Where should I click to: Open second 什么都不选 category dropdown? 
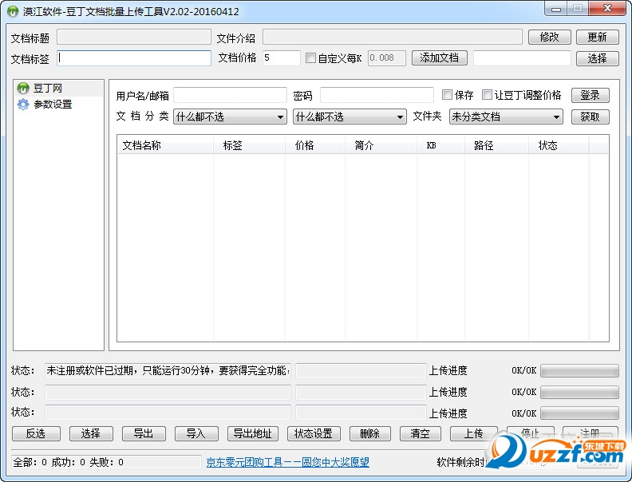pyautogui.click(x=350, y=117)
